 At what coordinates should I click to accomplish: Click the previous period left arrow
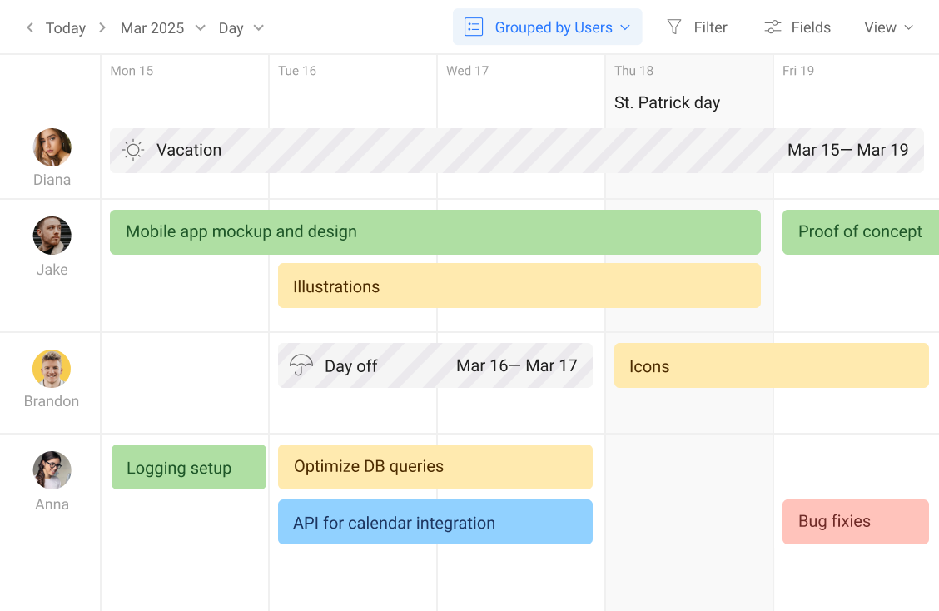tap(30, 27)
